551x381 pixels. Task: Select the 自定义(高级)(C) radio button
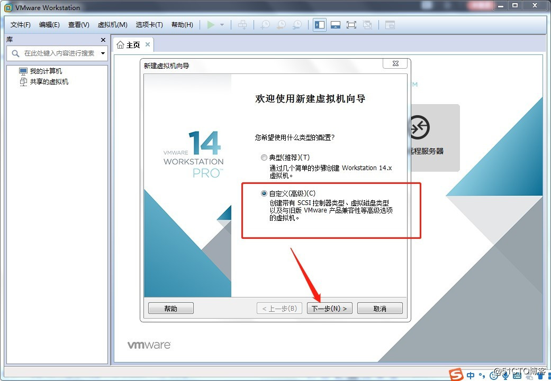pos(264,193)
